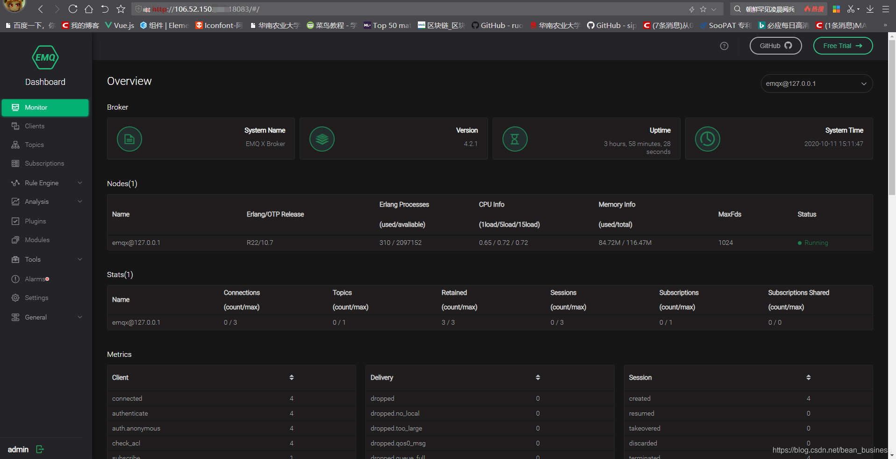This screenshot has height=459, width=896.
Task: Open the Iconfont bookmark
Action: coord(219,25)
